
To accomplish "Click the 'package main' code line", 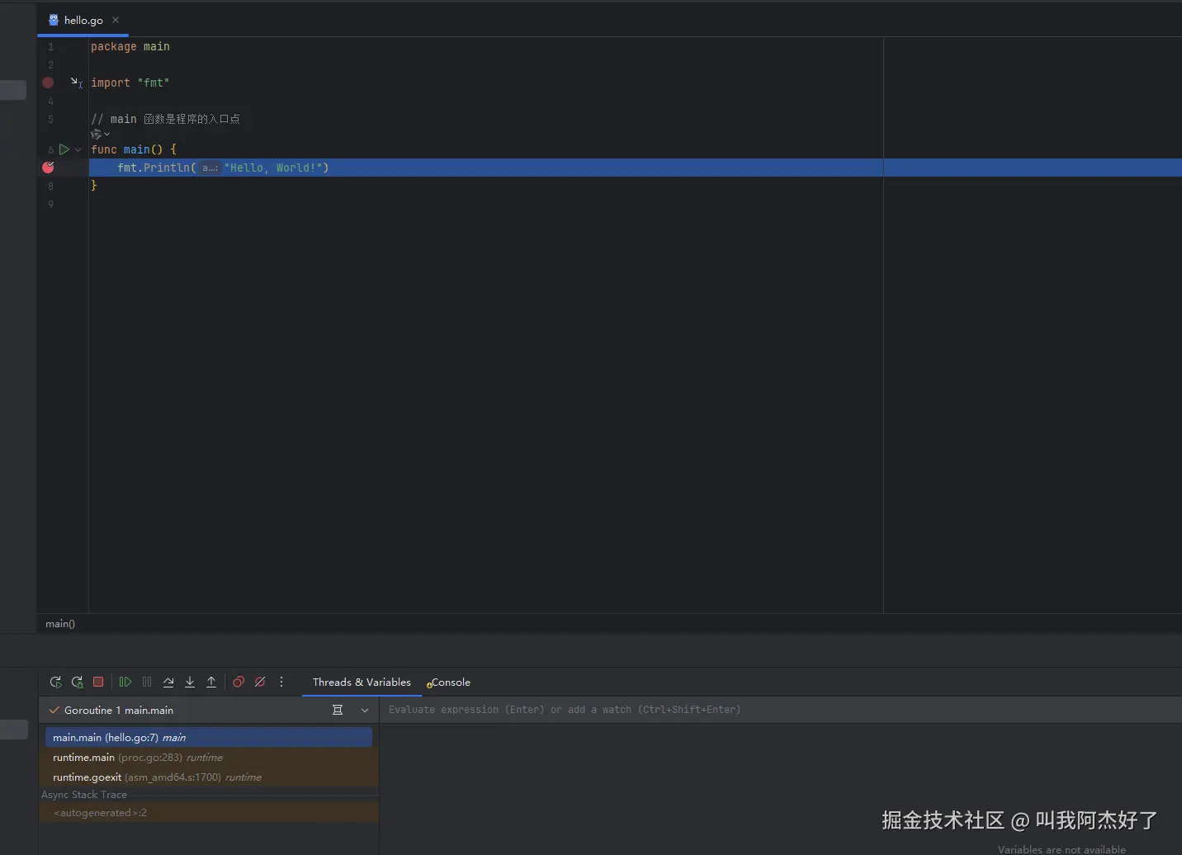I will (130, 47).
